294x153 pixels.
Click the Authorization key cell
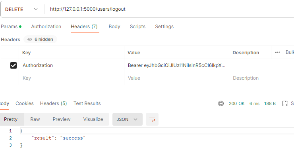click(72, 65)
